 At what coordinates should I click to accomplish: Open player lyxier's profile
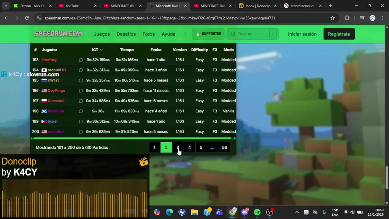tap(53, 121)
